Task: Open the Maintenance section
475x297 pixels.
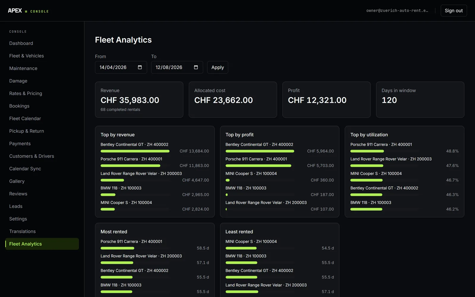Action: coord(23,68)
